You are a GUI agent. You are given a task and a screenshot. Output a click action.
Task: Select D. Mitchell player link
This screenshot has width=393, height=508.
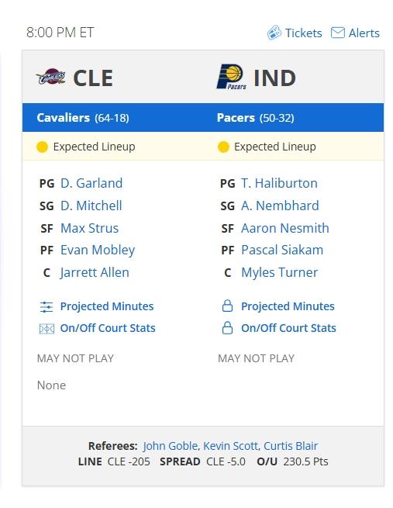pyautogui.click(x=91, y=206)
